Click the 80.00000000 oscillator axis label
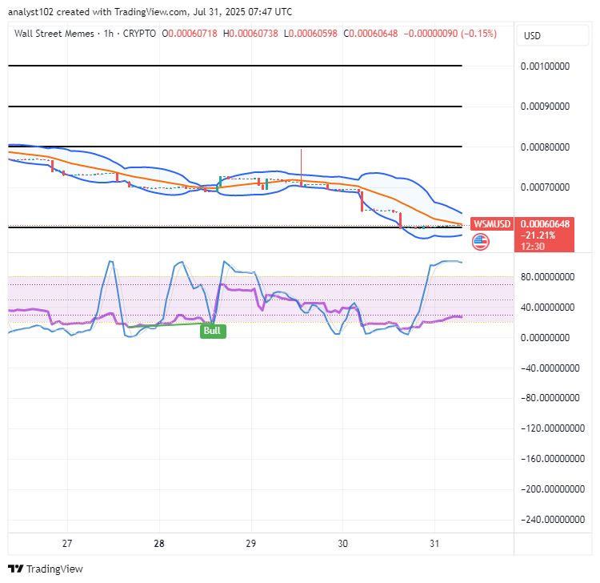 coord(547,277)
